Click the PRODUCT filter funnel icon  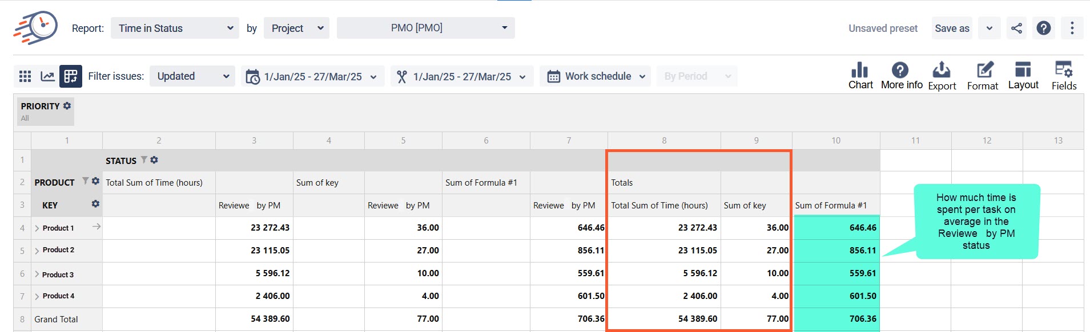click(85, 181)
